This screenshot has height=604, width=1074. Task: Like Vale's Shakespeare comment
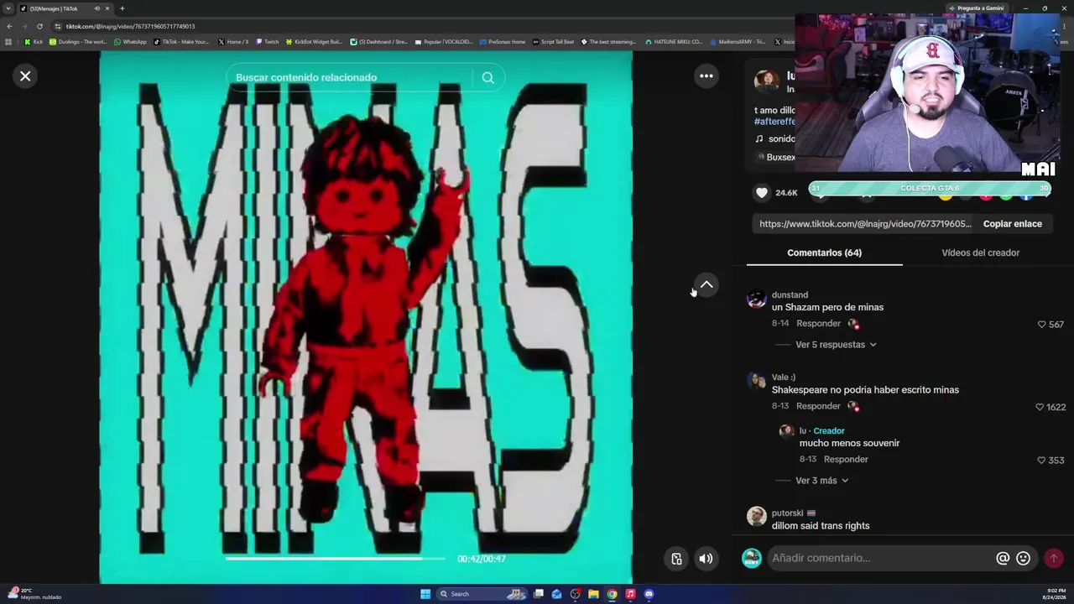pos(1040,407)
